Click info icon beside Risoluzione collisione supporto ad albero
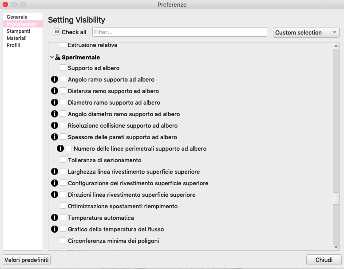This screenshot has width=344, height=269. coord(55,125)
